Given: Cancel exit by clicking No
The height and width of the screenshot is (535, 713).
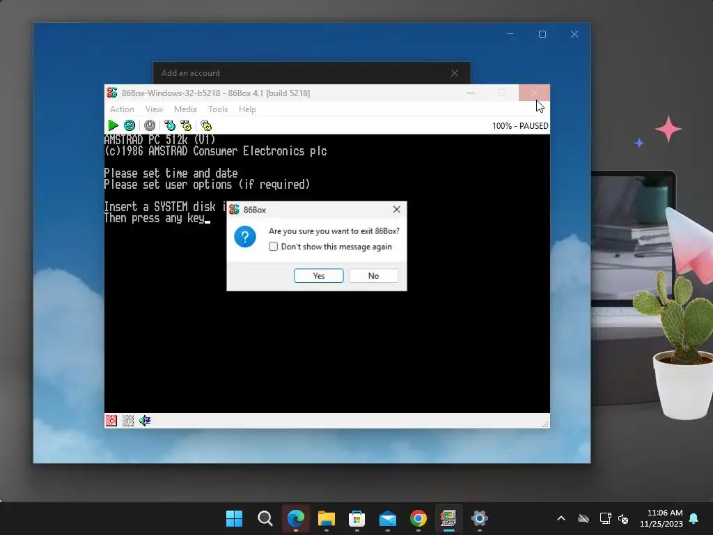Looking at the screenshot, I should tap(373, 276).
